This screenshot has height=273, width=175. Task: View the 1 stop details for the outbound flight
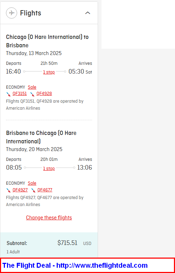point(49,72)
